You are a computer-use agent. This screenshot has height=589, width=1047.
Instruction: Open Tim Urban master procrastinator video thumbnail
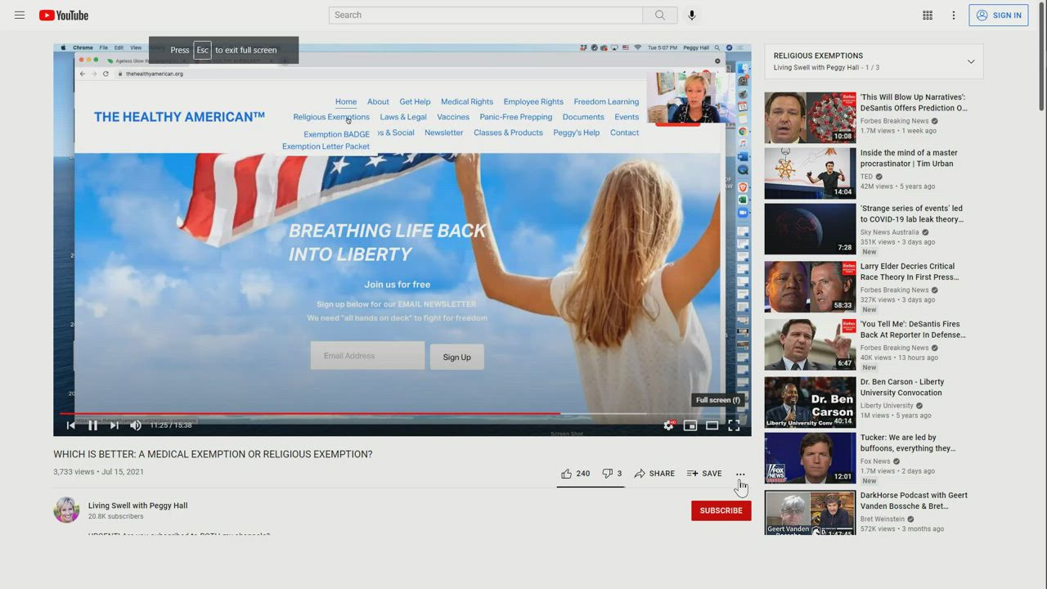coord(810,173)
